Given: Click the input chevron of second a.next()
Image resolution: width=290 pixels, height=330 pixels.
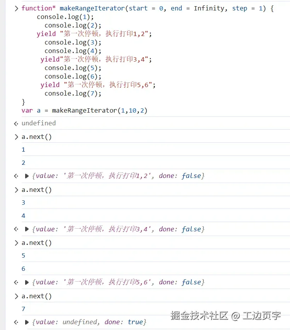Looking at the screenshot, I should click(16, 190).
